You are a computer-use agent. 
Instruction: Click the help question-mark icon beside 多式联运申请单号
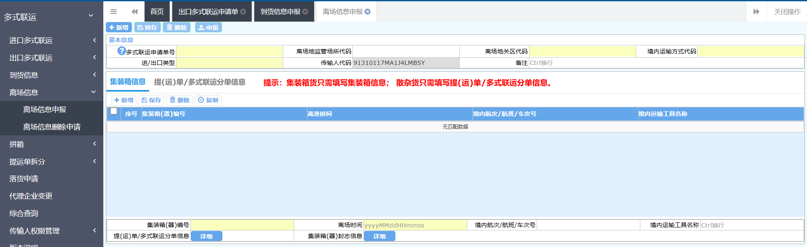click(122, 51)
